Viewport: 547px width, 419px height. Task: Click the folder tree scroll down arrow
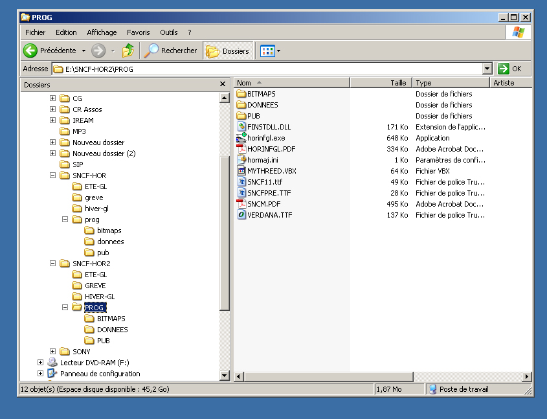click(x=225, y=376)
